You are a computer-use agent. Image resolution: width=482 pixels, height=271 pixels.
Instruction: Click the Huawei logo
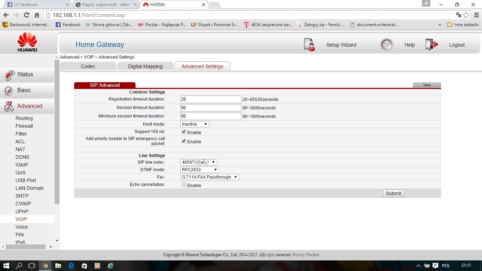point(28,42)
